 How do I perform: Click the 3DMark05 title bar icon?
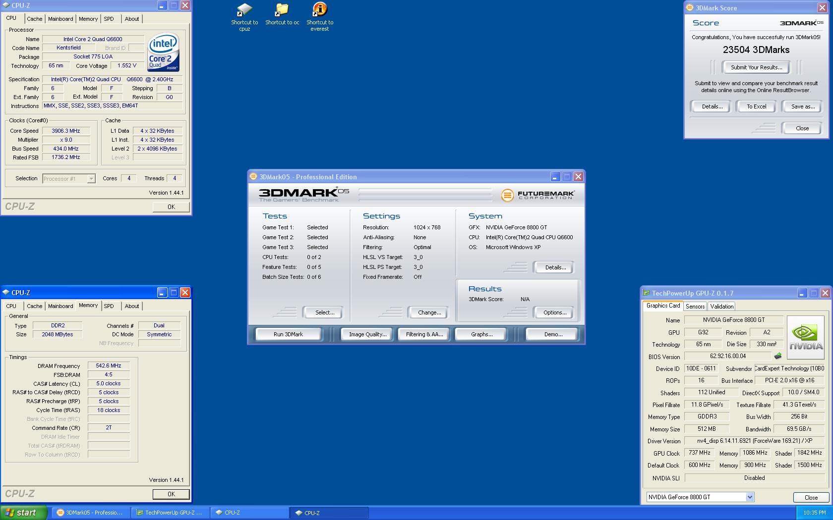tap(253, 177)
